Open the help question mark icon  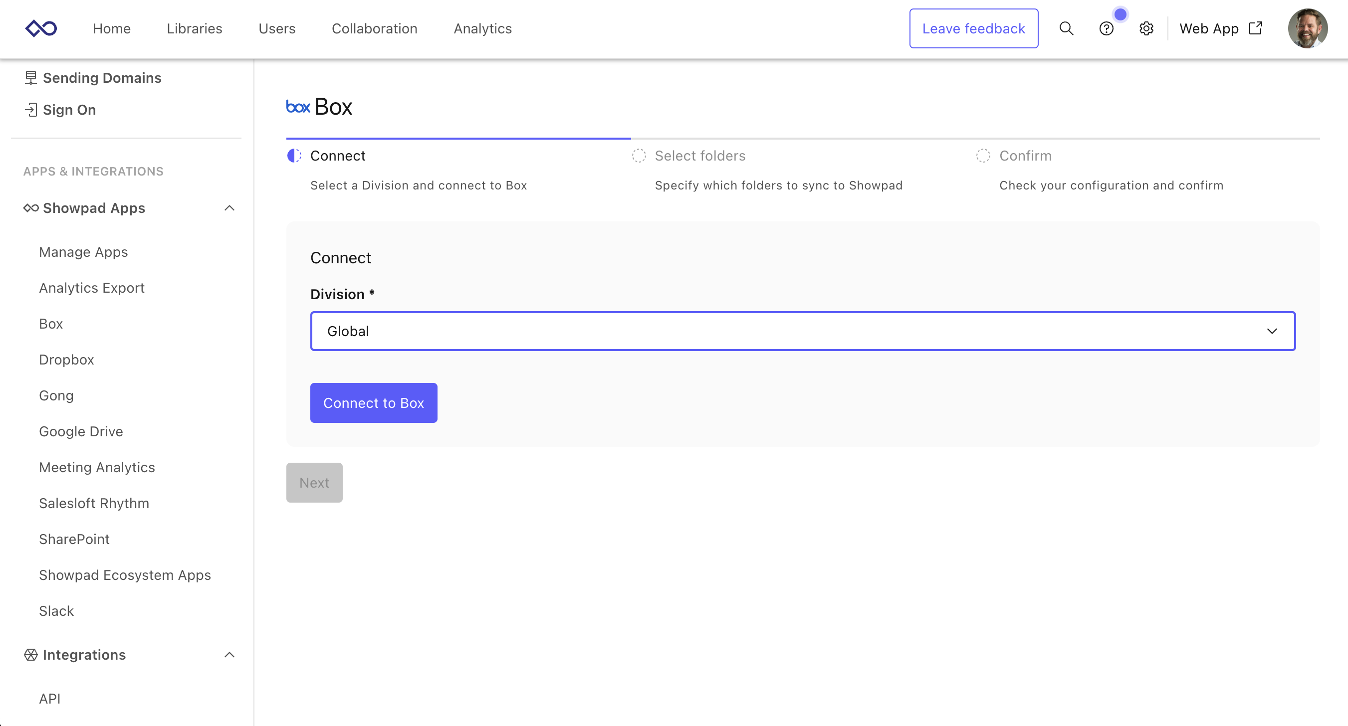pos(1106,28)
